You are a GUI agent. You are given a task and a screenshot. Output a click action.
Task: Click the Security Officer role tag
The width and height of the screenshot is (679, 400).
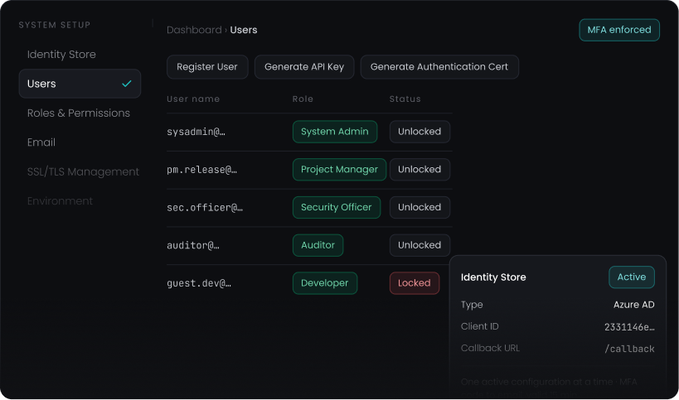[x=336, y=207]
